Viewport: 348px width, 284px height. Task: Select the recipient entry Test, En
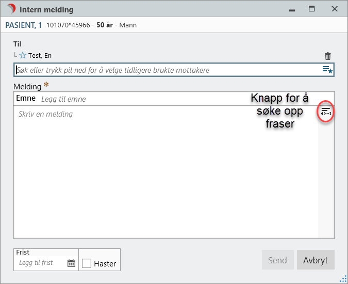pyautogui.click(x=40, y=56)
